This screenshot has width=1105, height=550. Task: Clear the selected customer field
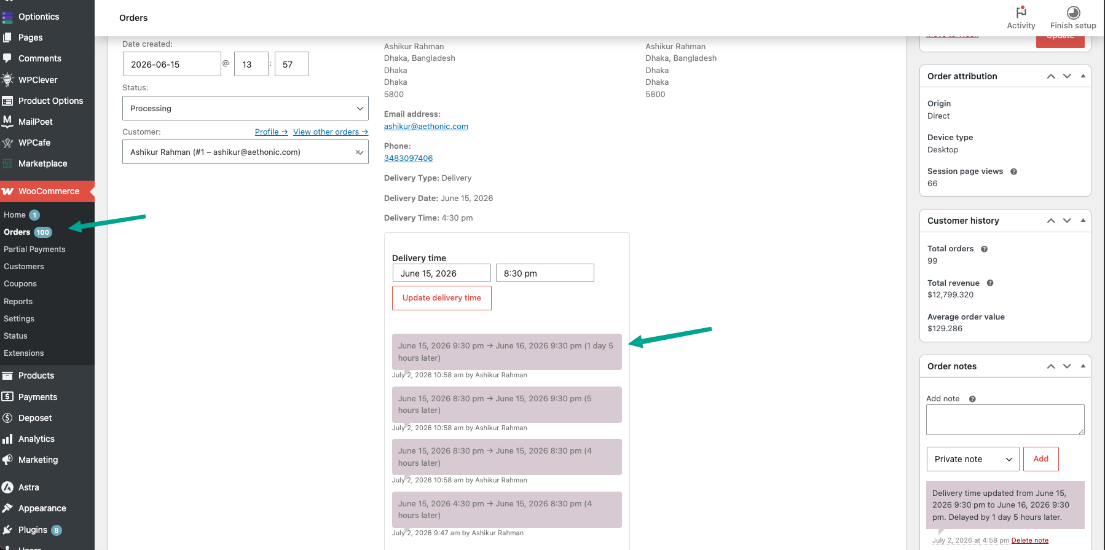pos(359,152)
